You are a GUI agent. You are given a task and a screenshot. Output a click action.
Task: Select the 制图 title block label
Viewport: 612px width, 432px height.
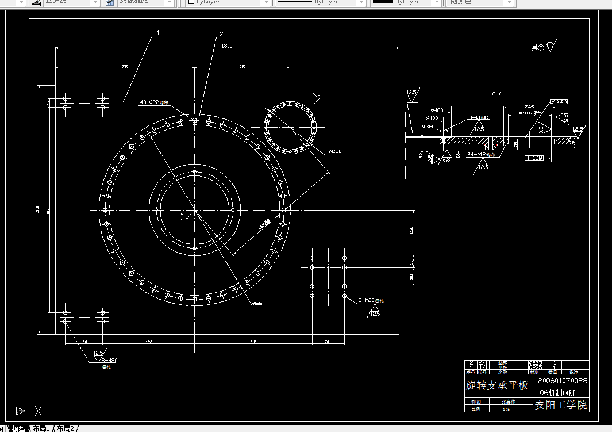(x=476, y=402)
